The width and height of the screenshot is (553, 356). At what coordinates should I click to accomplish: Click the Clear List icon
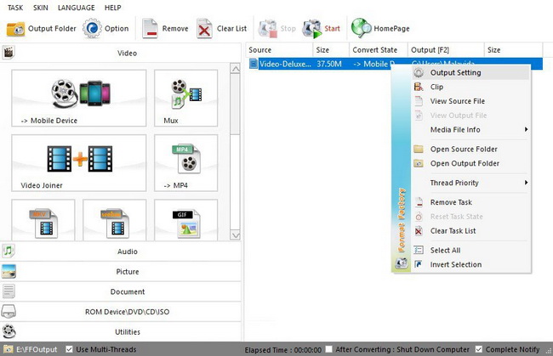point(205,29)
